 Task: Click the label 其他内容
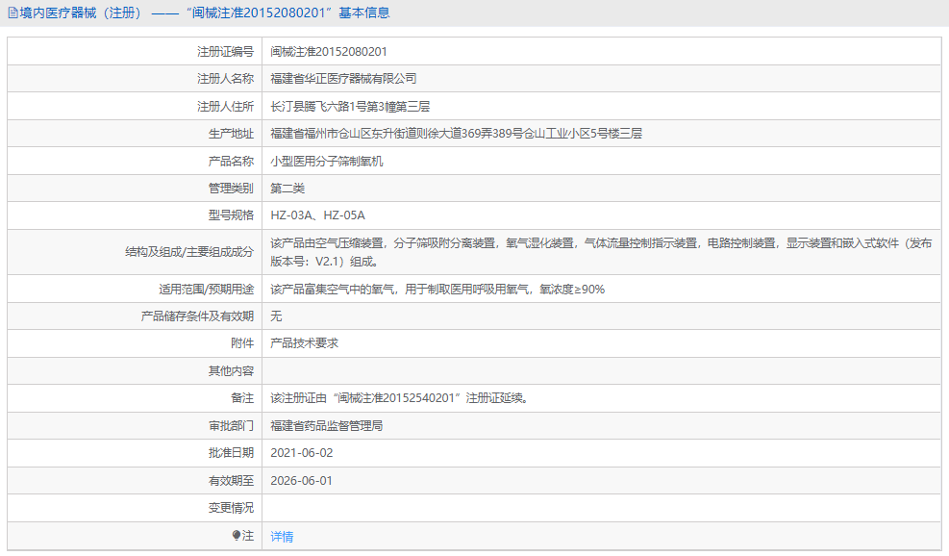point(231,370)
